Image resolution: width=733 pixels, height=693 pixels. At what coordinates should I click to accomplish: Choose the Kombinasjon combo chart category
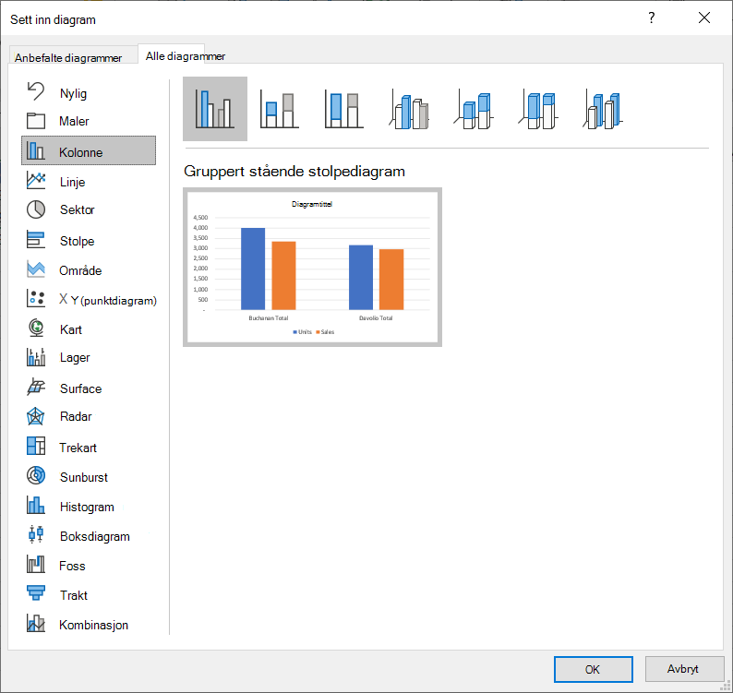pyautogui.click(x=89, y=625)
